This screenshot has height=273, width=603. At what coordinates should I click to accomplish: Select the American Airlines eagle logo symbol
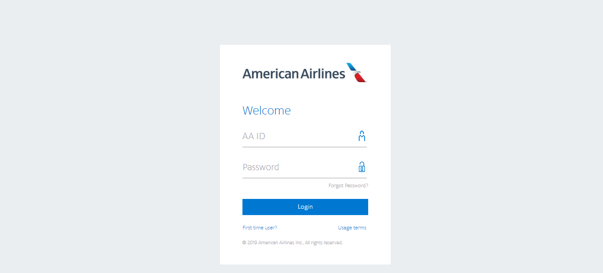pyautogui.click(x=356, y=72)
